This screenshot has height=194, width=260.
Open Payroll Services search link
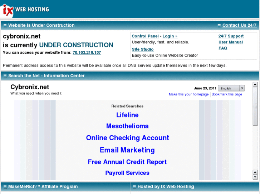pos(127,173)
